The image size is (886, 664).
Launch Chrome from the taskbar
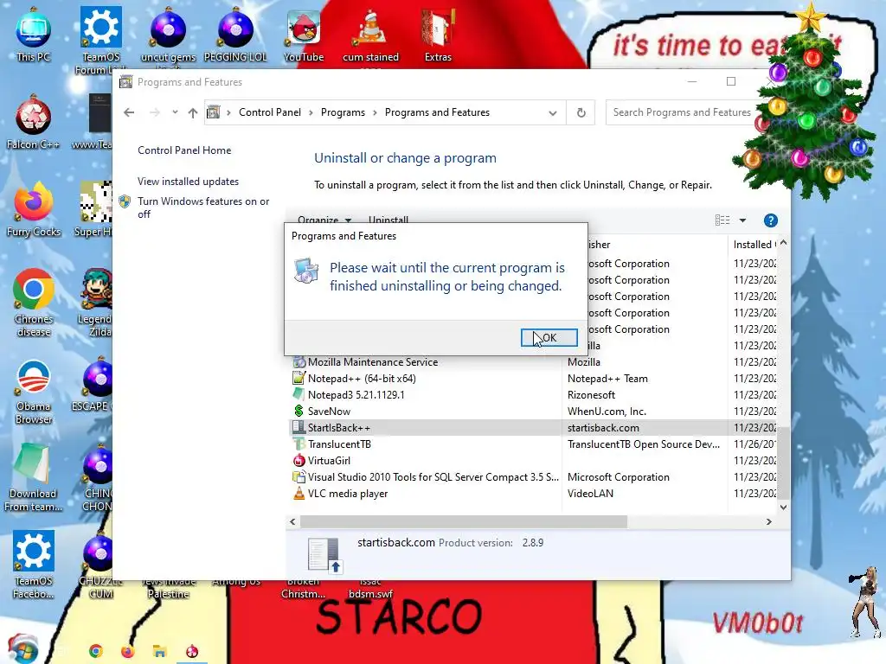pos(95,652)
